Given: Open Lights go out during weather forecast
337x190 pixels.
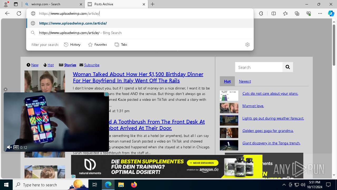Looking at the screenshot, I should pos(273,118).
